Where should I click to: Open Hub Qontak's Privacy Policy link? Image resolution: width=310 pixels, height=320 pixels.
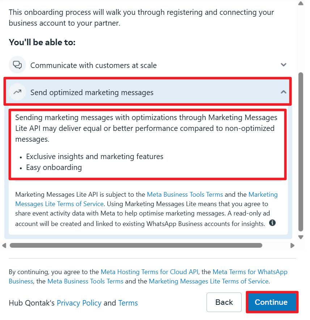point(79,303)
